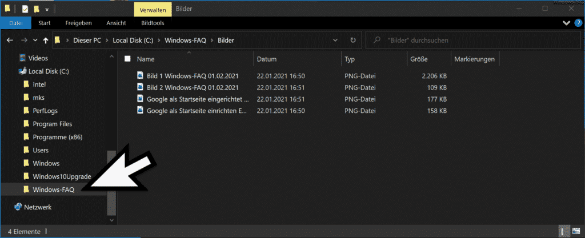Expand the ribbon with the chevron

566,23
